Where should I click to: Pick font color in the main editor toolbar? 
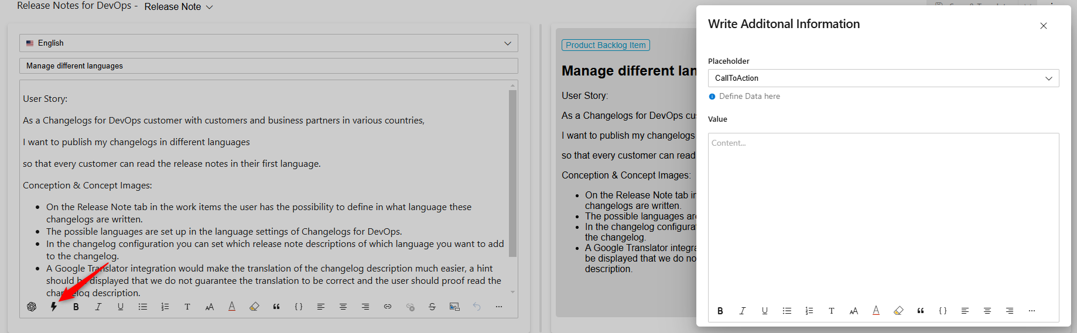tap(232, 307)
